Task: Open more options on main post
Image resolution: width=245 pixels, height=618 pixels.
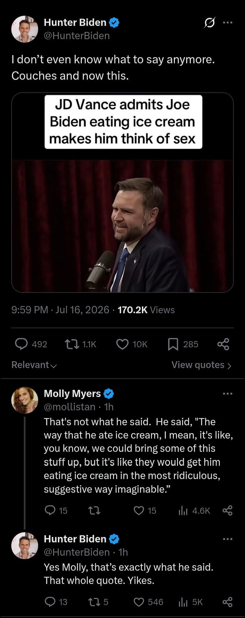Action: pyautogui.click(x=228, y=22)
